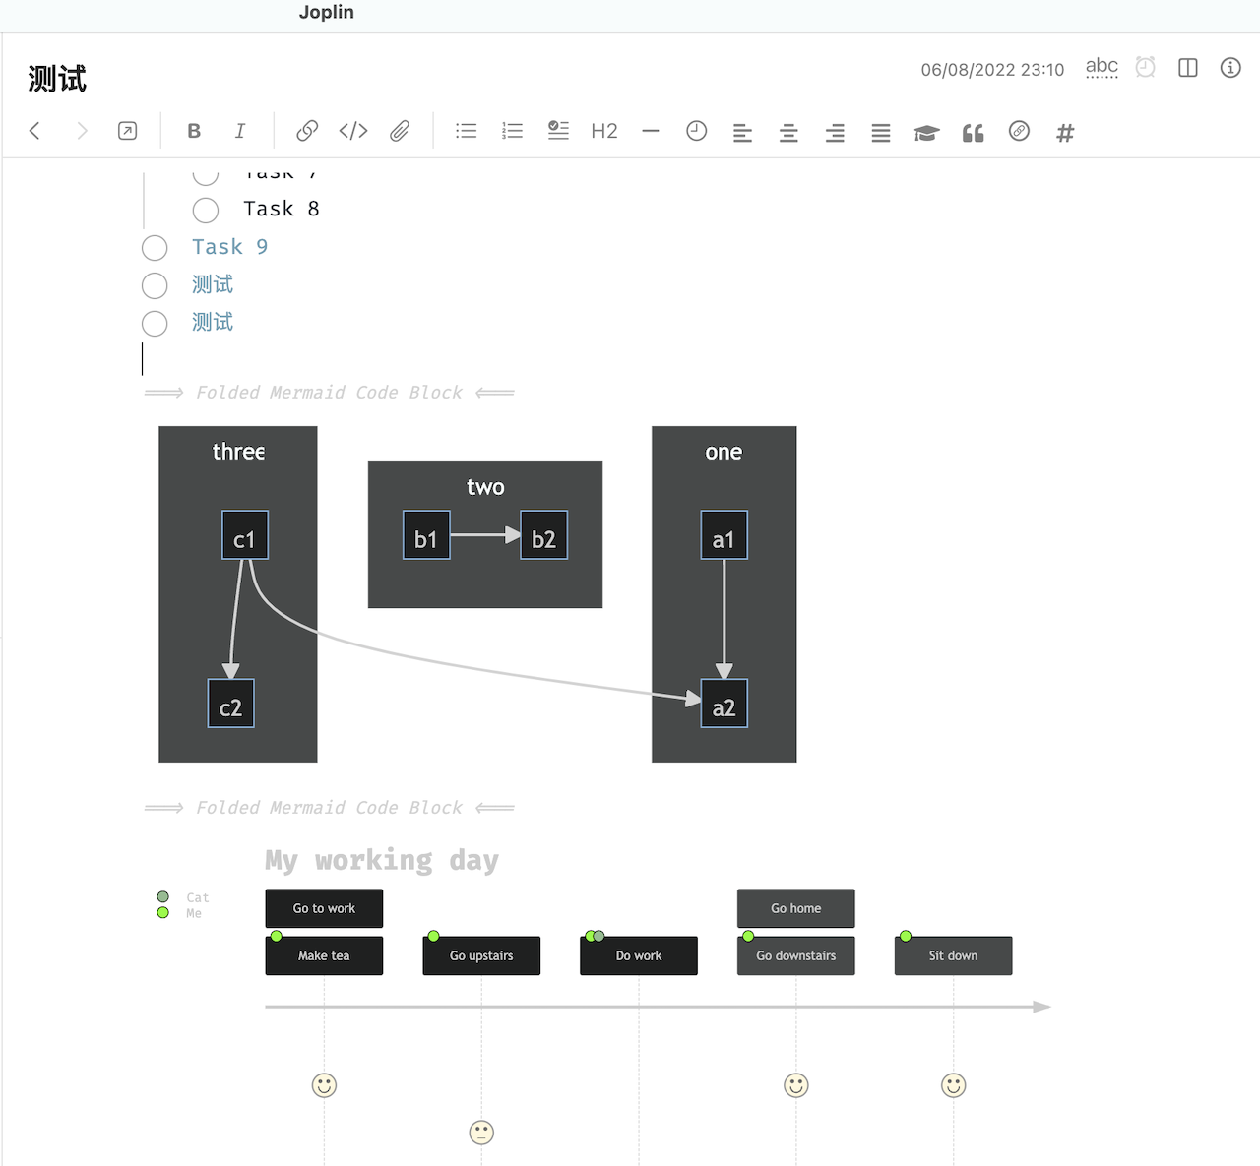The width and height of the screenshot is (1260, 1166).
Task: Click the note date 06/08/2022 23:10
Action: tap(992, 69)
